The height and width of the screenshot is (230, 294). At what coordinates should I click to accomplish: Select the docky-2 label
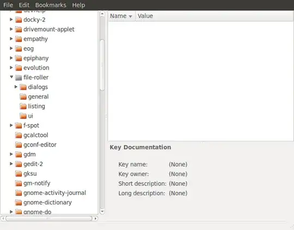(x=34, y=20)
